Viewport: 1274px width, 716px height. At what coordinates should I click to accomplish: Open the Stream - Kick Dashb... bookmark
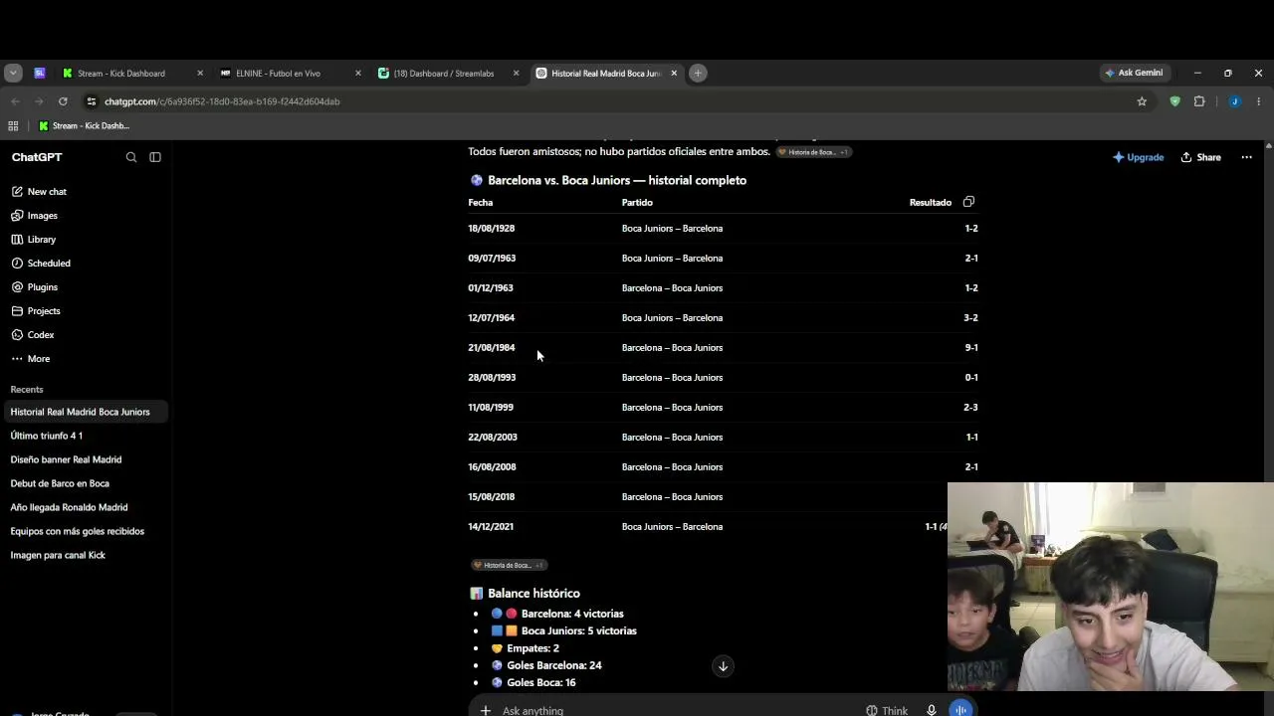pyautogui.click(x=84, y=126)
